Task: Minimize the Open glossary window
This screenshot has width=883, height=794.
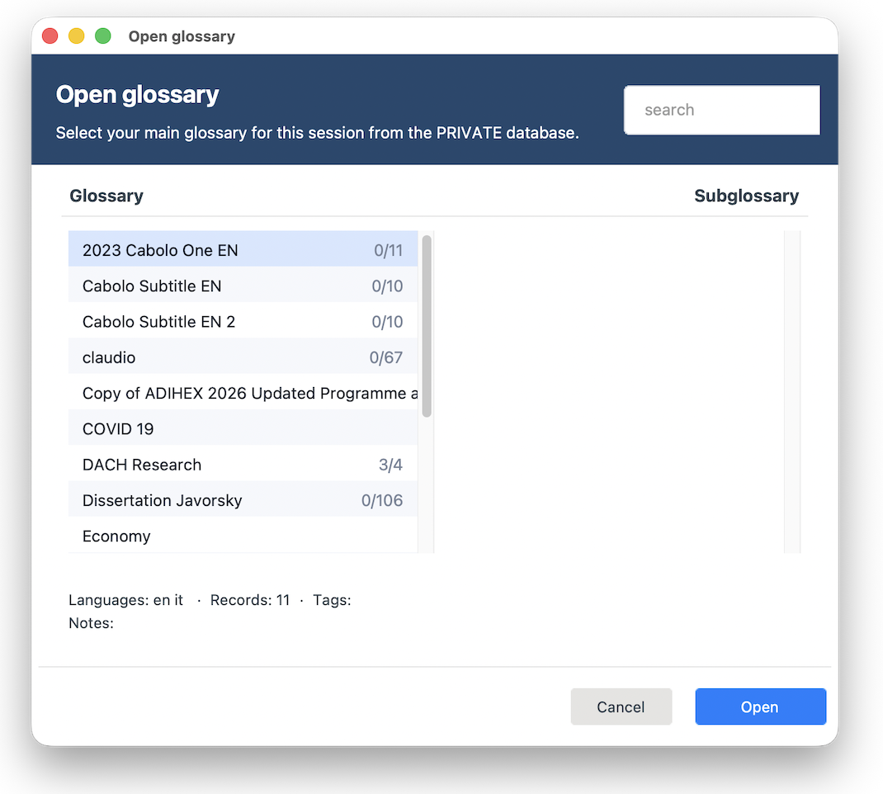Action: click(77, 36)
